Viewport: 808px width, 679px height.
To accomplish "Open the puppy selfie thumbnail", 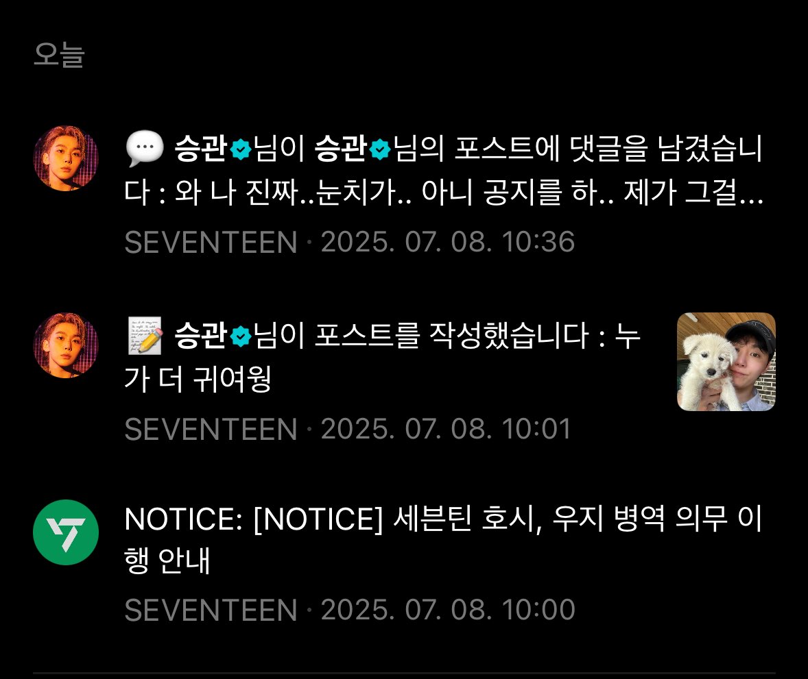I will tap(726, 362).
